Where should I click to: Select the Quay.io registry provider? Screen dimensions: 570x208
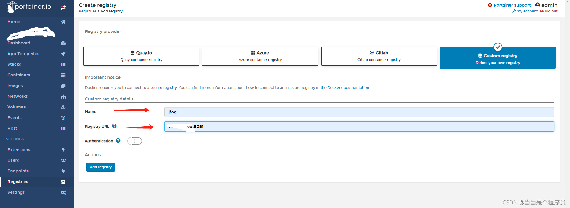tap(141, 56)
